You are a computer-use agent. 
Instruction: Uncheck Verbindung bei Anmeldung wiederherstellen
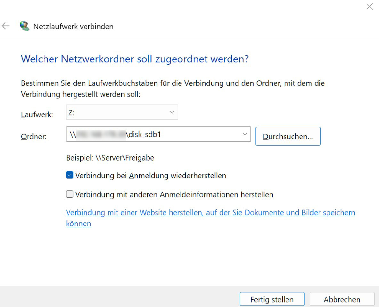pyautogui.click(x=69, y=175)
